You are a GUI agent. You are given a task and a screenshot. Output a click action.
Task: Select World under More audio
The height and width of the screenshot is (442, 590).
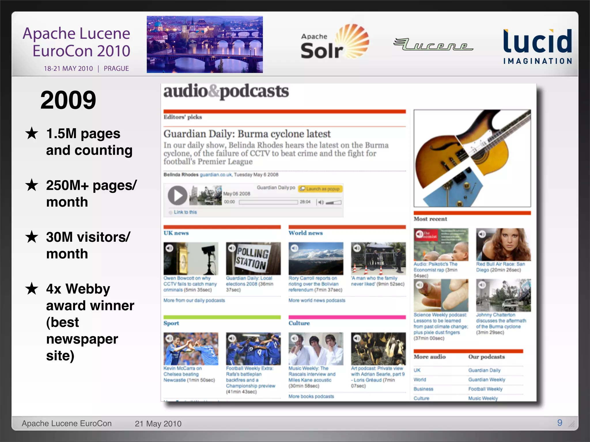tap(420, 380)
